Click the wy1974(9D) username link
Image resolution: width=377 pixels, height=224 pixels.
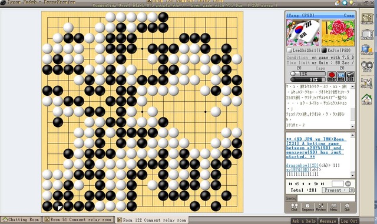point(297,169)
